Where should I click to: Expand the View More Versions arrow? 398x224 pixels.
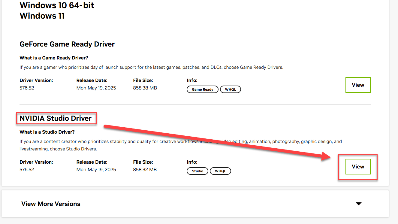[x=358, y=204]
